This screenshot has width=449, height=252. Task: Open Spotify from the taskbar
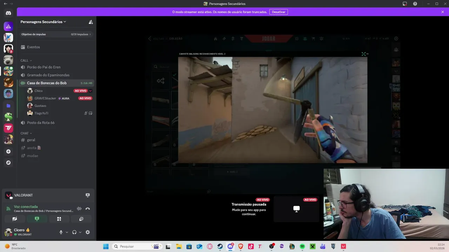click(302, 246)
